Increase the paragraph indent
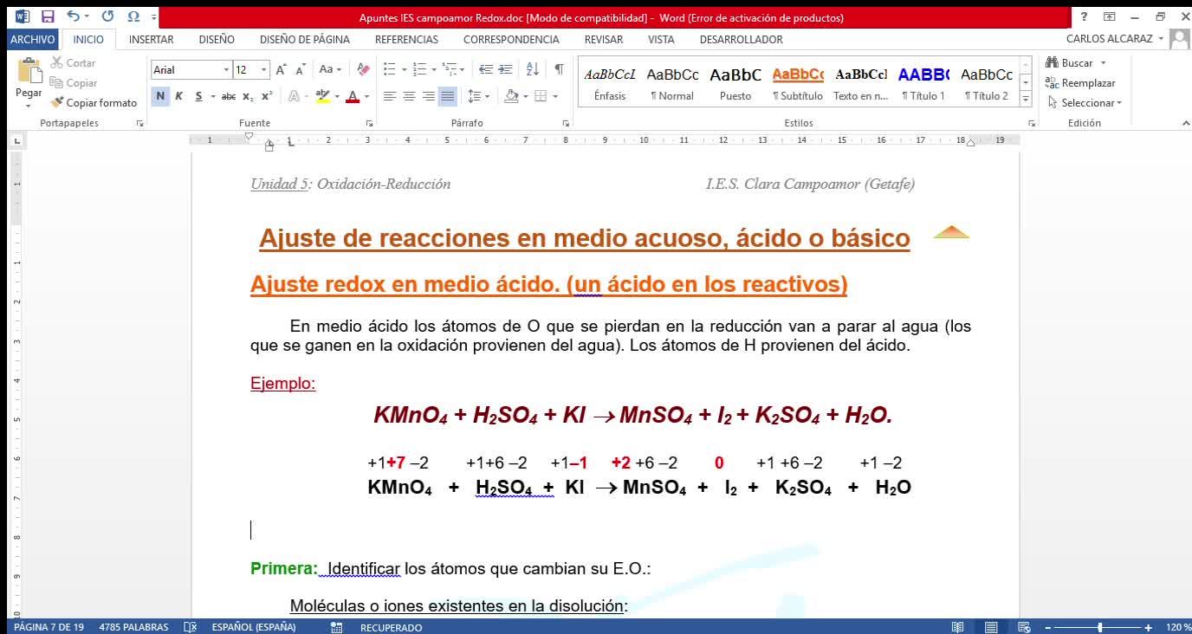1192x634 pixels. (506, 69)
